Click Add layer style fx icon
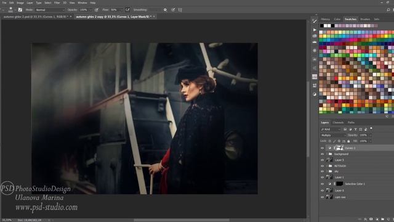The height and width of the screenshot is (222, 394). [x=365, y=220]
